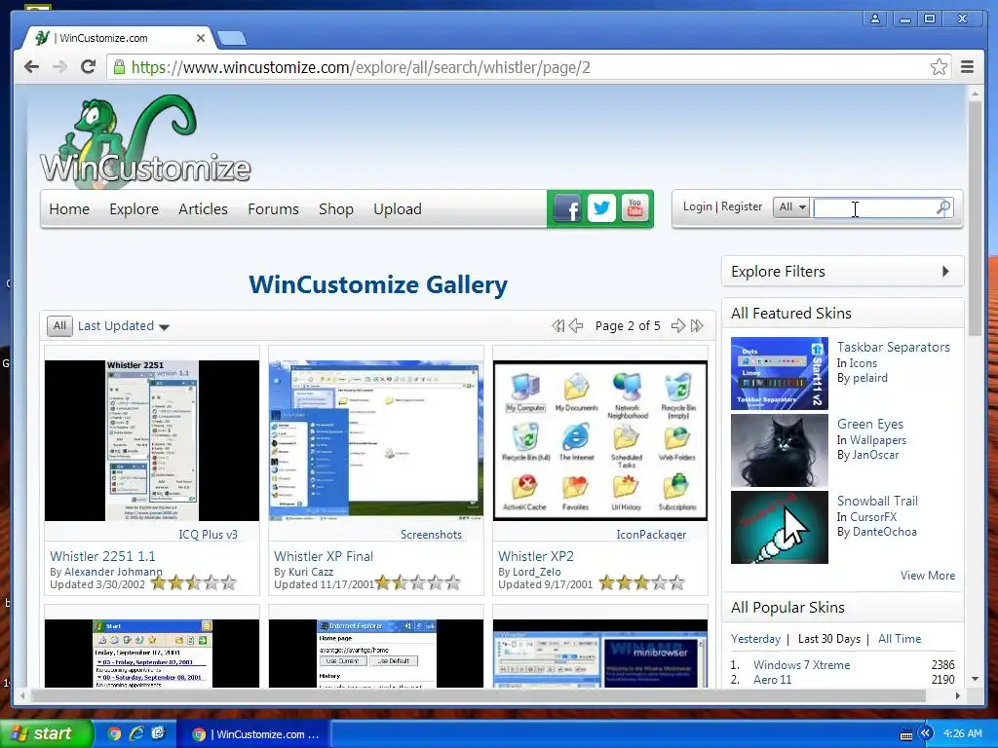Open the Facebook social icon
998x748 pixels.
point(567,208)
